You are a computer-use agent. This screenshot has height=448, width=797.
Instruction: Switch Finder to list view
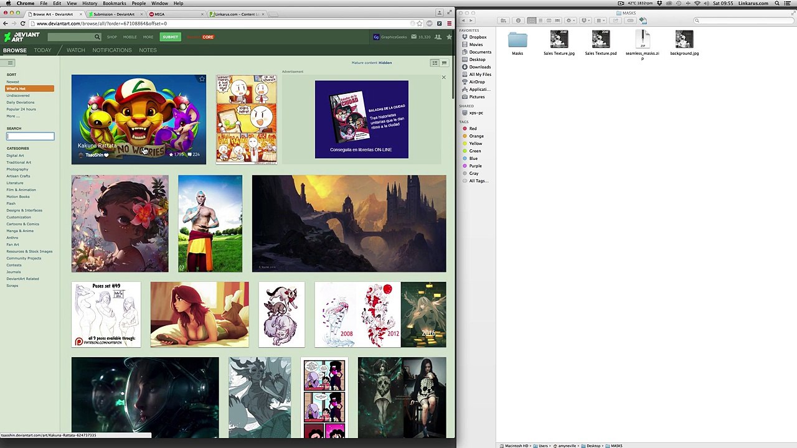tap(540, 21)
